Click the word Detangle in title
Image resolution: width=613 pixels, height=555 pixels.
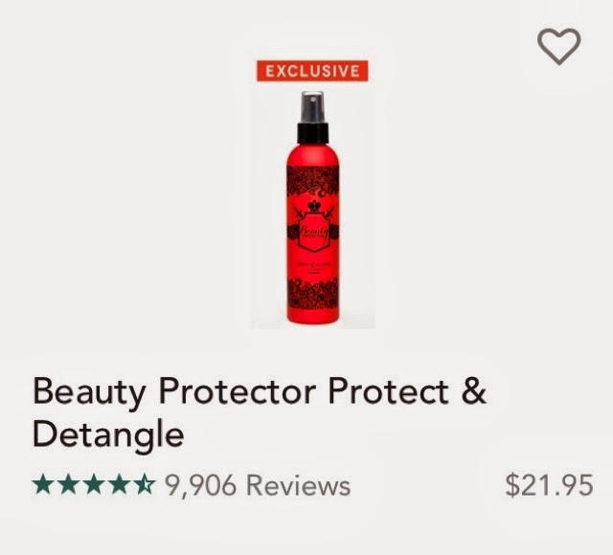coord(108,436)
